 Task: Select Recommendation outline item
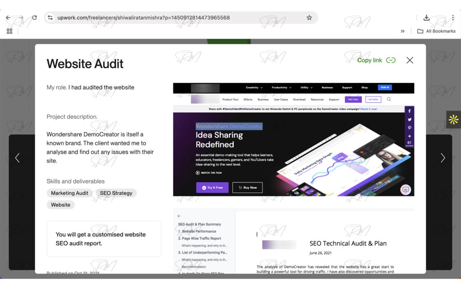pyautogui.click(x=194, y=267)
